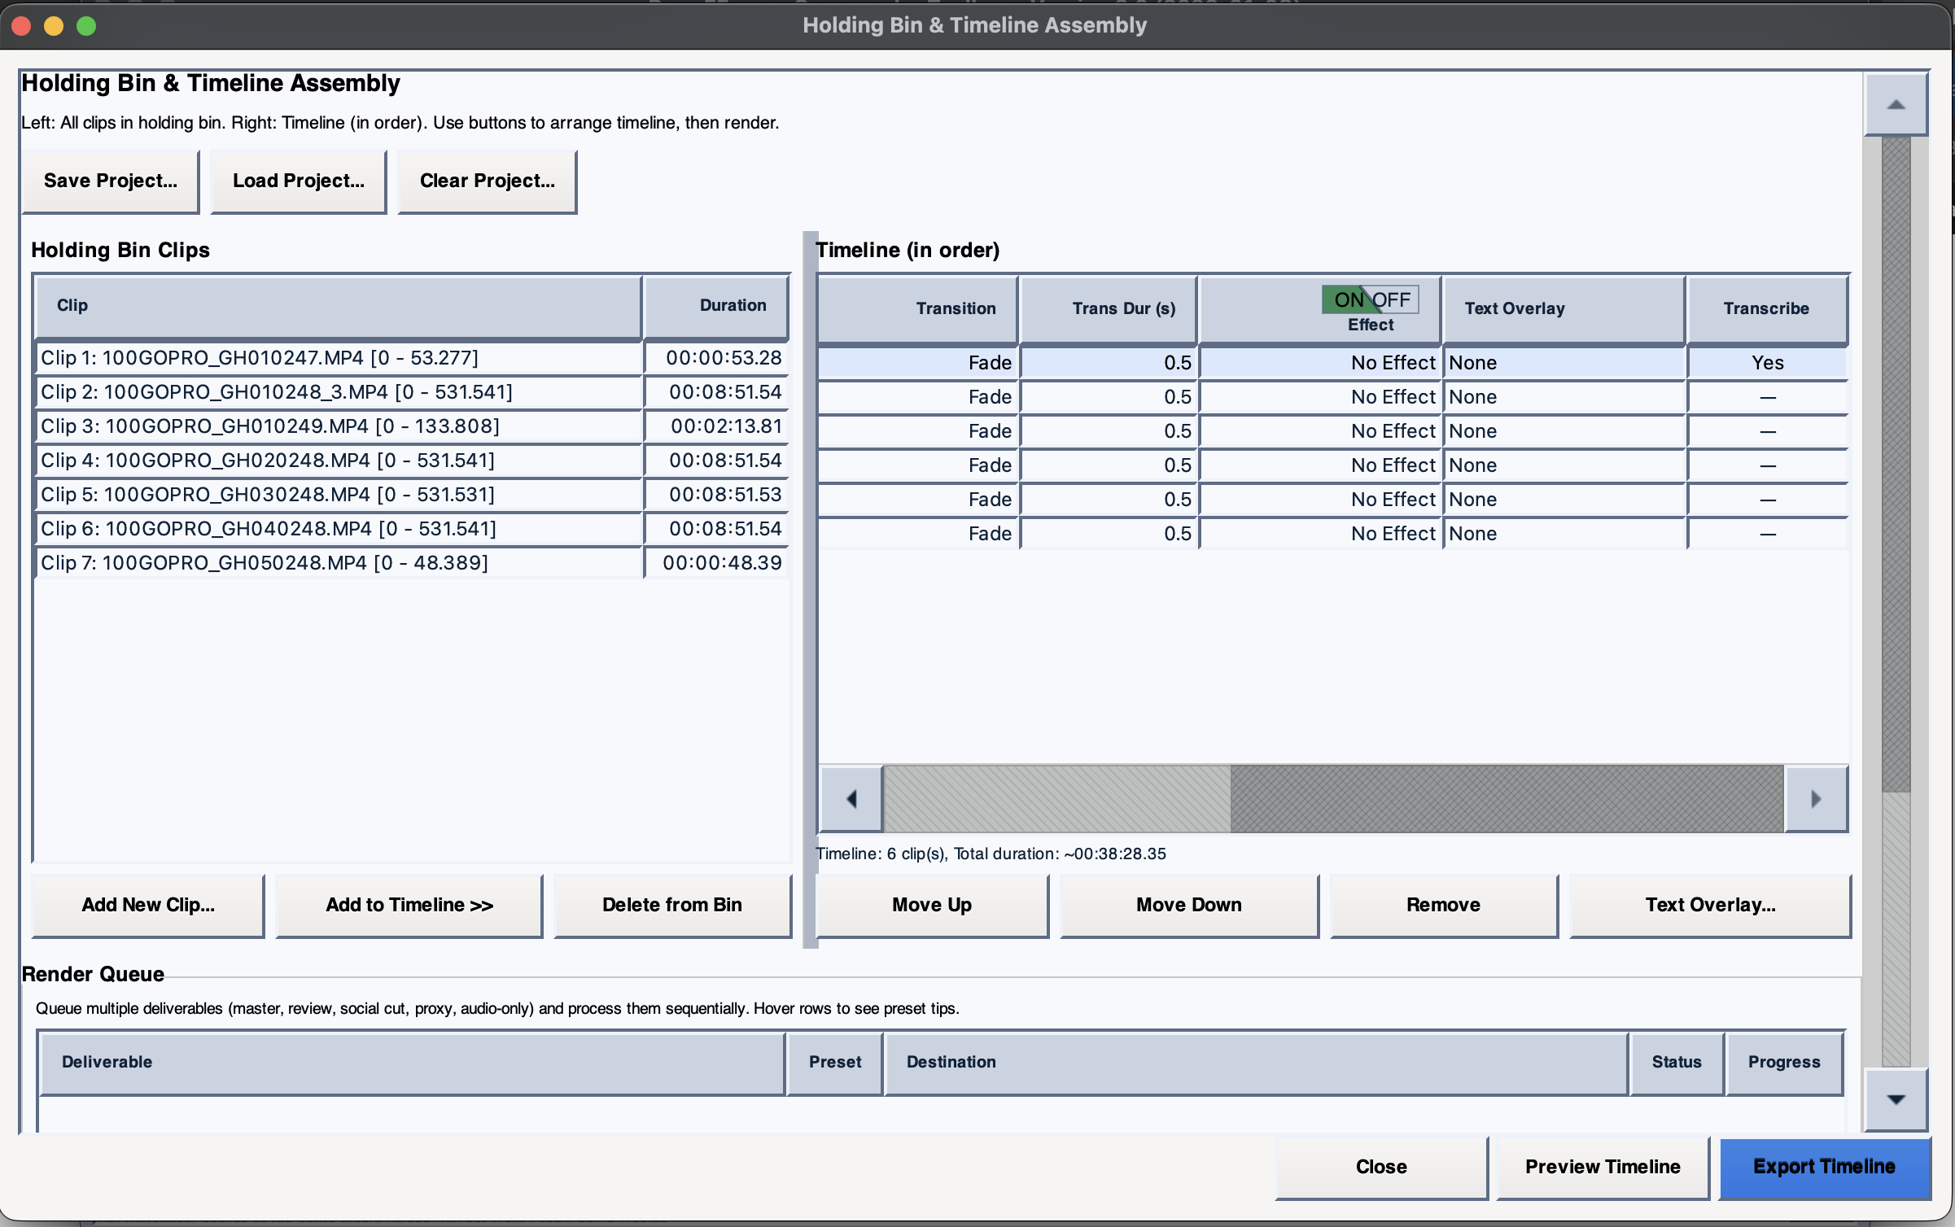Click the Save Project... button
Image resolution: width=1955 pixels, height=1227 pixels.
click(x=111, y=181)
